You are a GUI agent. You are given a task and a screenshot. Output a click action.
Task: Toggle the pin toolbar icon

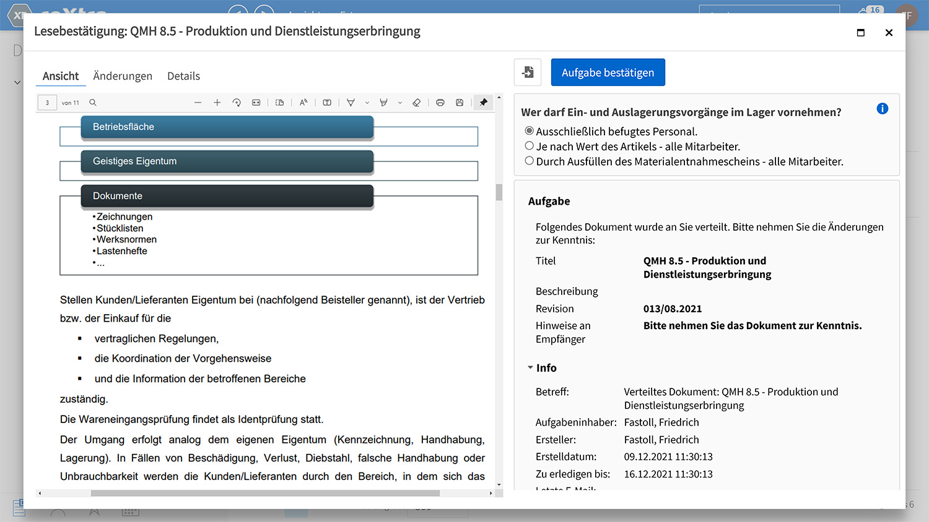click(484, 103)
